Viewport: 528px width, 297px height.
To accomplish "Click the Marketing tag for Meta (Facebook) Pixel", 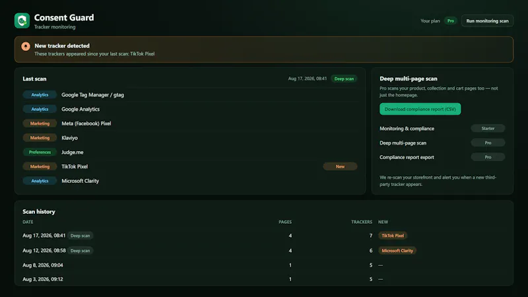I will pos(40,123).
